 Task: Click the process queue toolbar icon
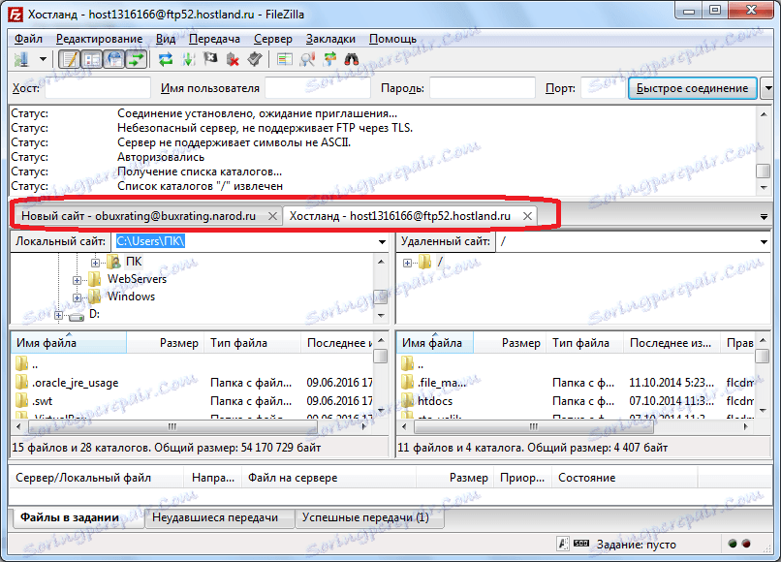(188, 60)
